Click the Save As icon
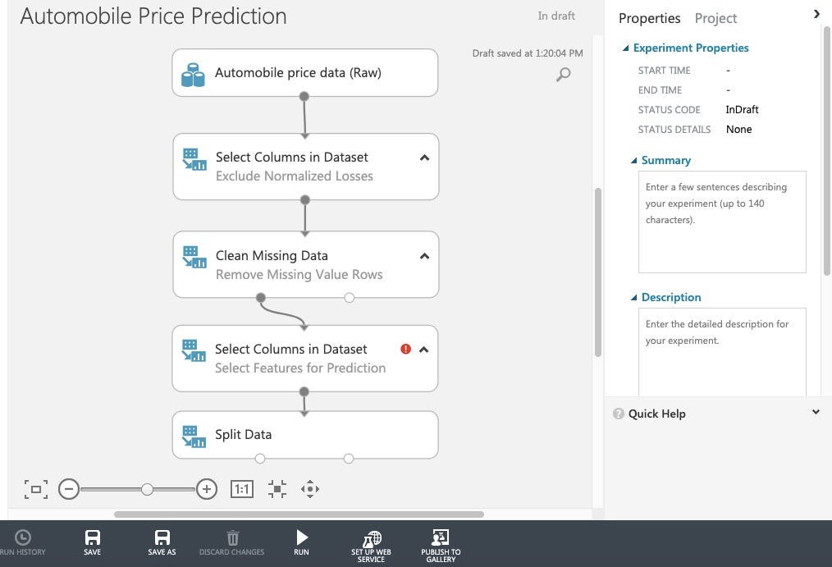Screen dimensions: 832x567 point(162,537)
